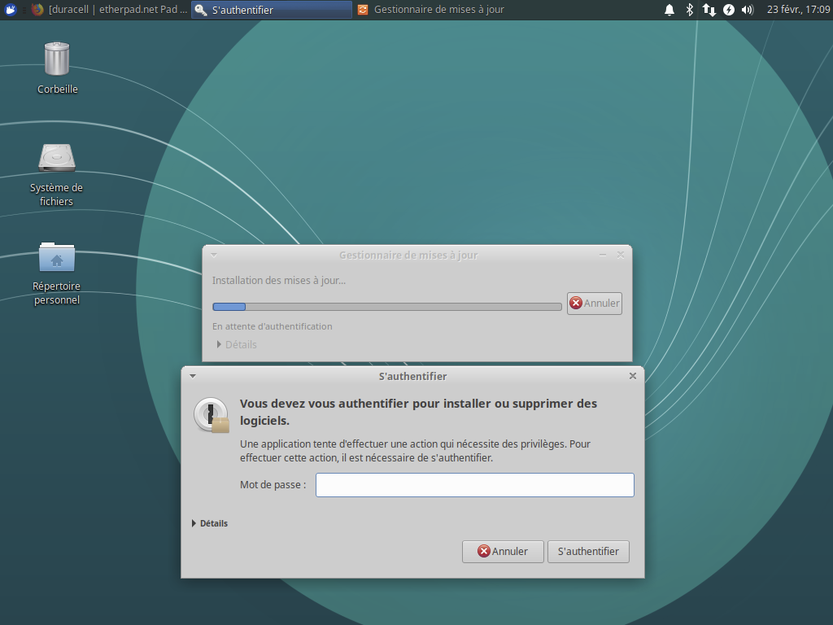The height and width of the screenshot is (625, 833).
Task: Expand Détails in the authentication dialog
Action: tap(210, 523)
